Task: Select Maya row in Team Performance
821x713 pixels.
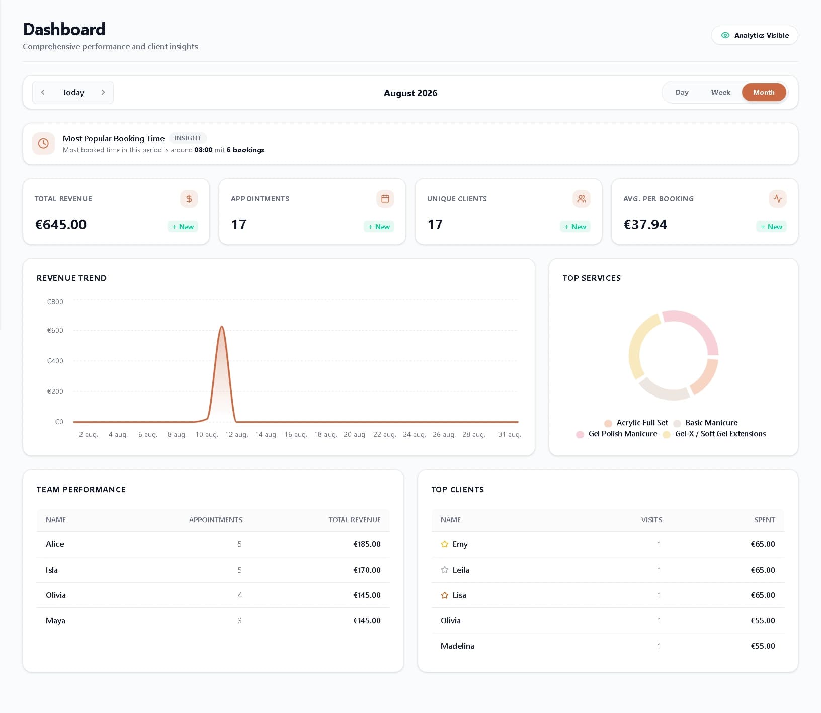Action: coord(213,620)
